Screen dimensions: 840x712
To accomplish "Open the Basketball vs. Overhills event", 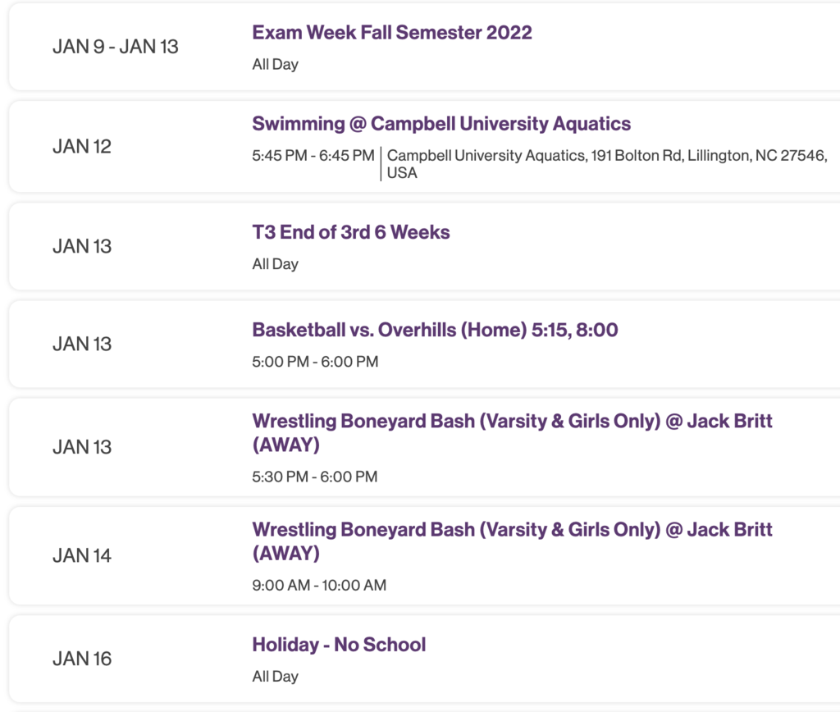I will click(x=435, y=330).
